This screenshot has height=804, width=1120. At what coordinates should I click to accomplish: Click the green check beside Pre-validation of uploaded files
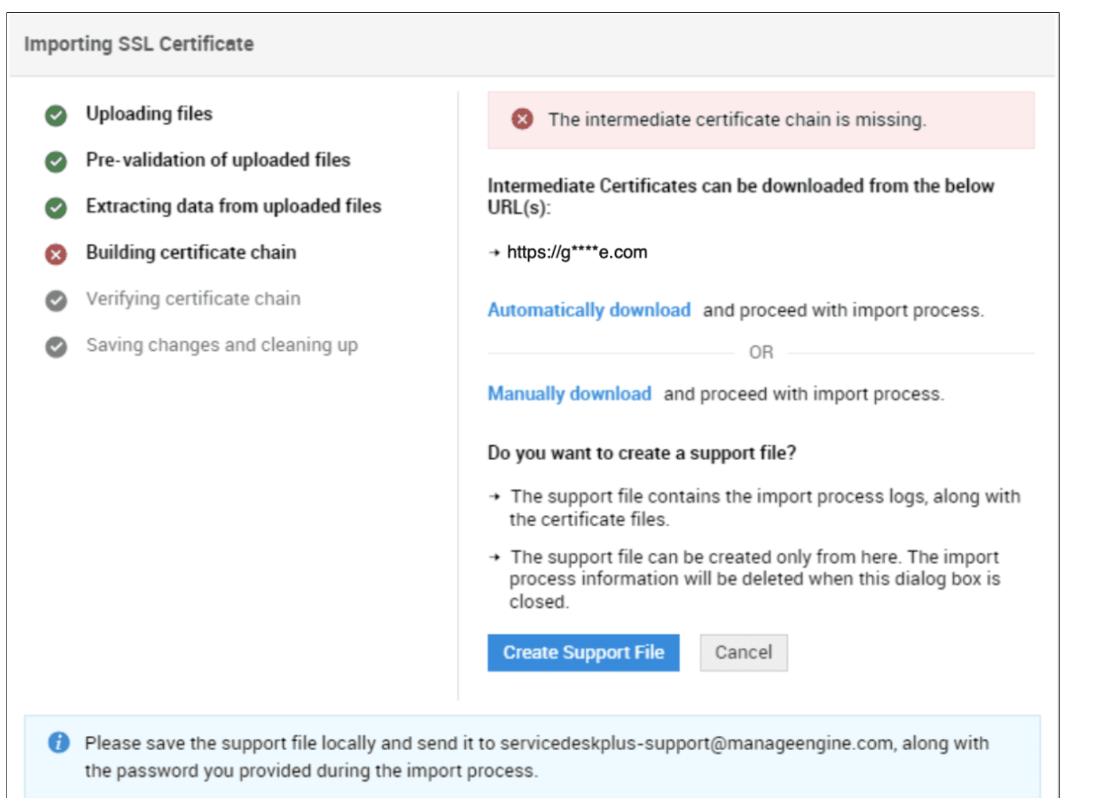(56, 161)
